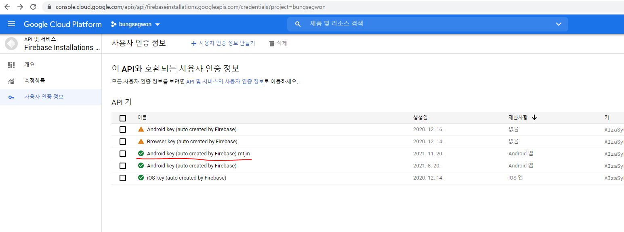Sort by the 생성일 column header

point(420,118)
